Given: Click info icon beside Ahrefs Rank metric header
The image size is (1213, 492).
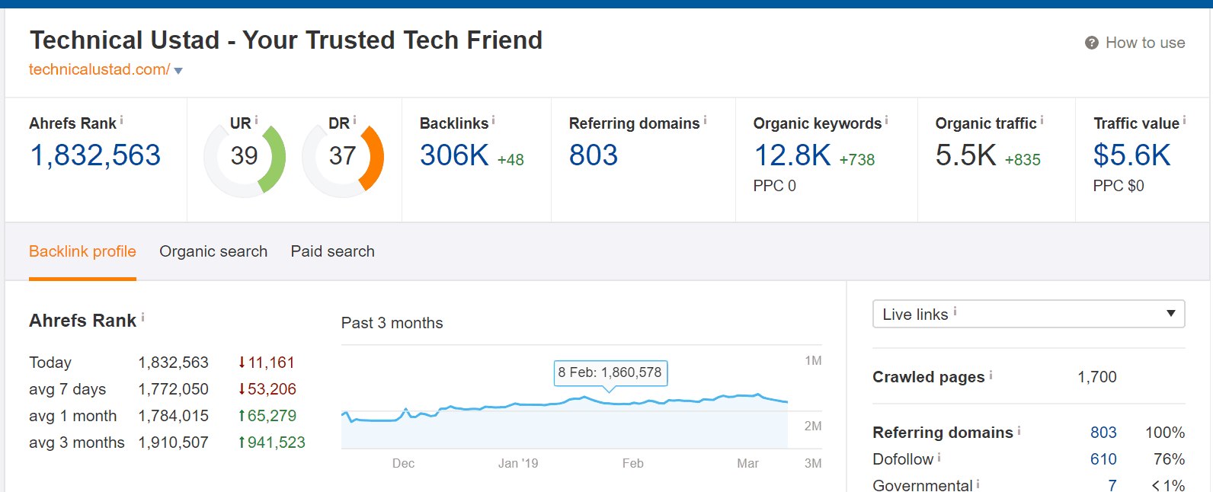Looking at the screenshot, I should tap(121, 120).
